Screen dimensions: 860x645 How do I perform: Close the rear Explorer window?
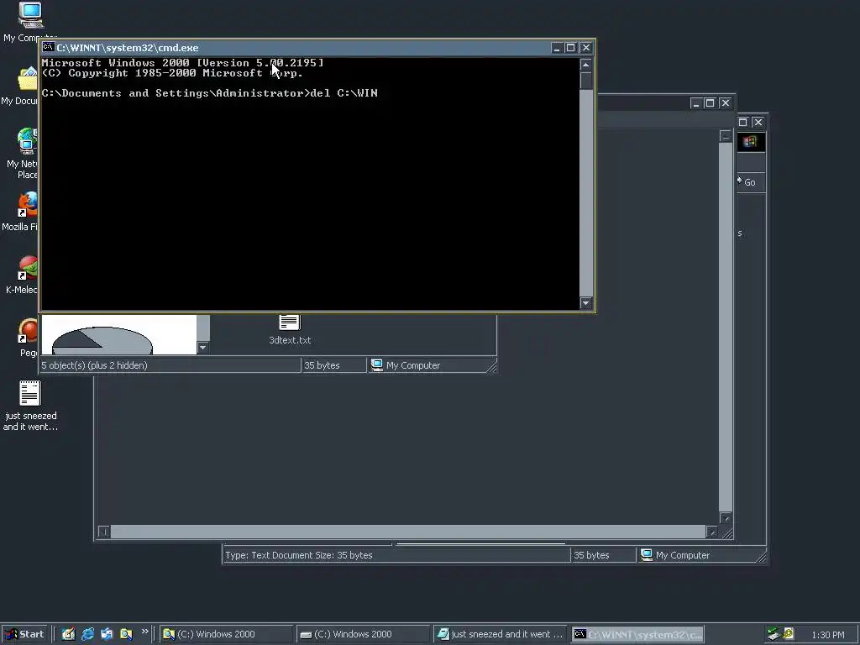coord(758,123)
